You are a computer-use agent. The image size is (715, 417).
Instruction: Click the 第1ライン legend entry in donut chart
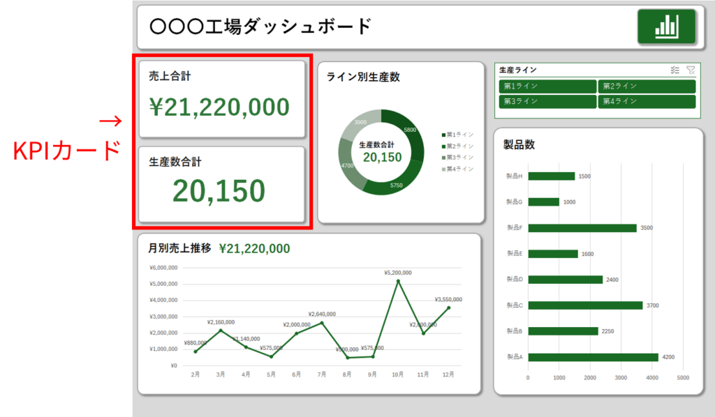coord(457,135)
